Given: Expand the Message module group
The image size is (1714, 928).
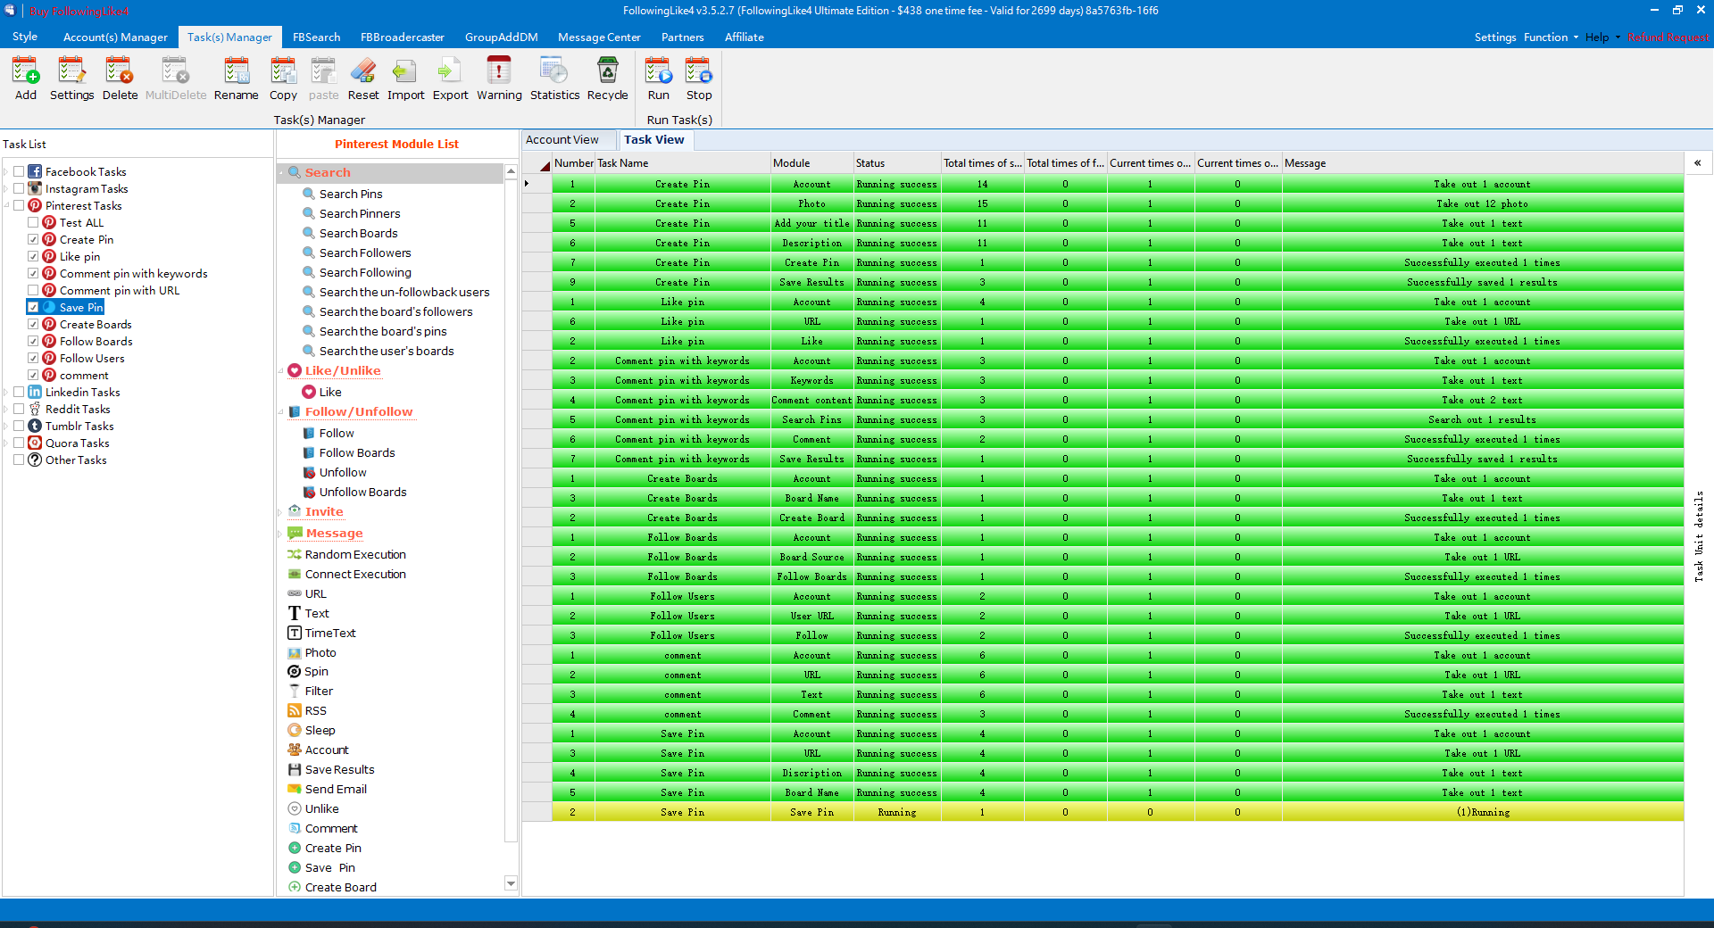Looking at the screenshot, I should (x=280, y=534).
